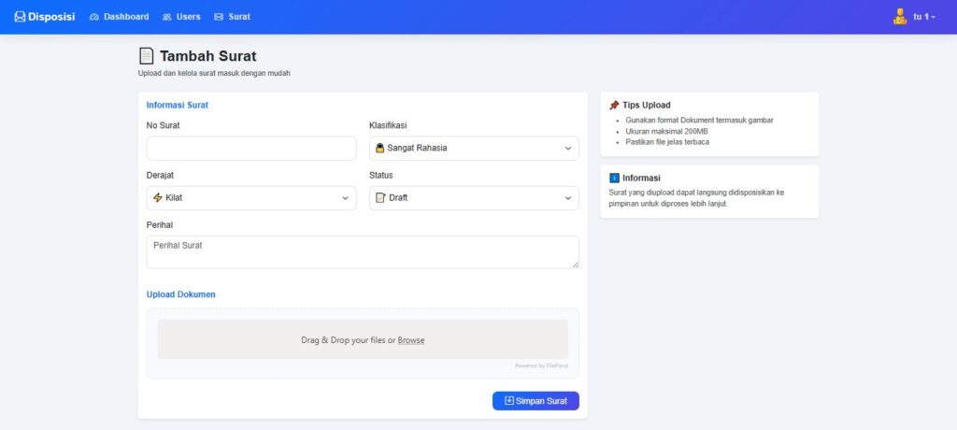Screen dimensions: 957x430
Task: Click the pushpin icon beside Tips Upload
Action: click(614, 105)
